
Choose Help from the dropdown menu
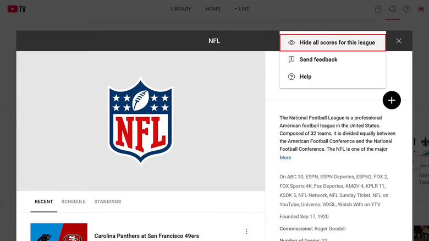pyautogui.click(x=333, y=76)
